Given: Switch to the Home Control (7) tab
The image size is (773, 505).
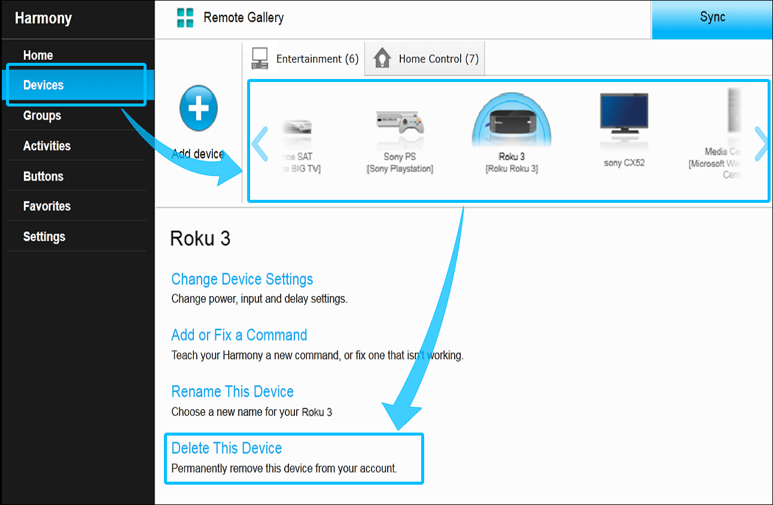Looking at the screenshot, I should (x=425, y=59).
